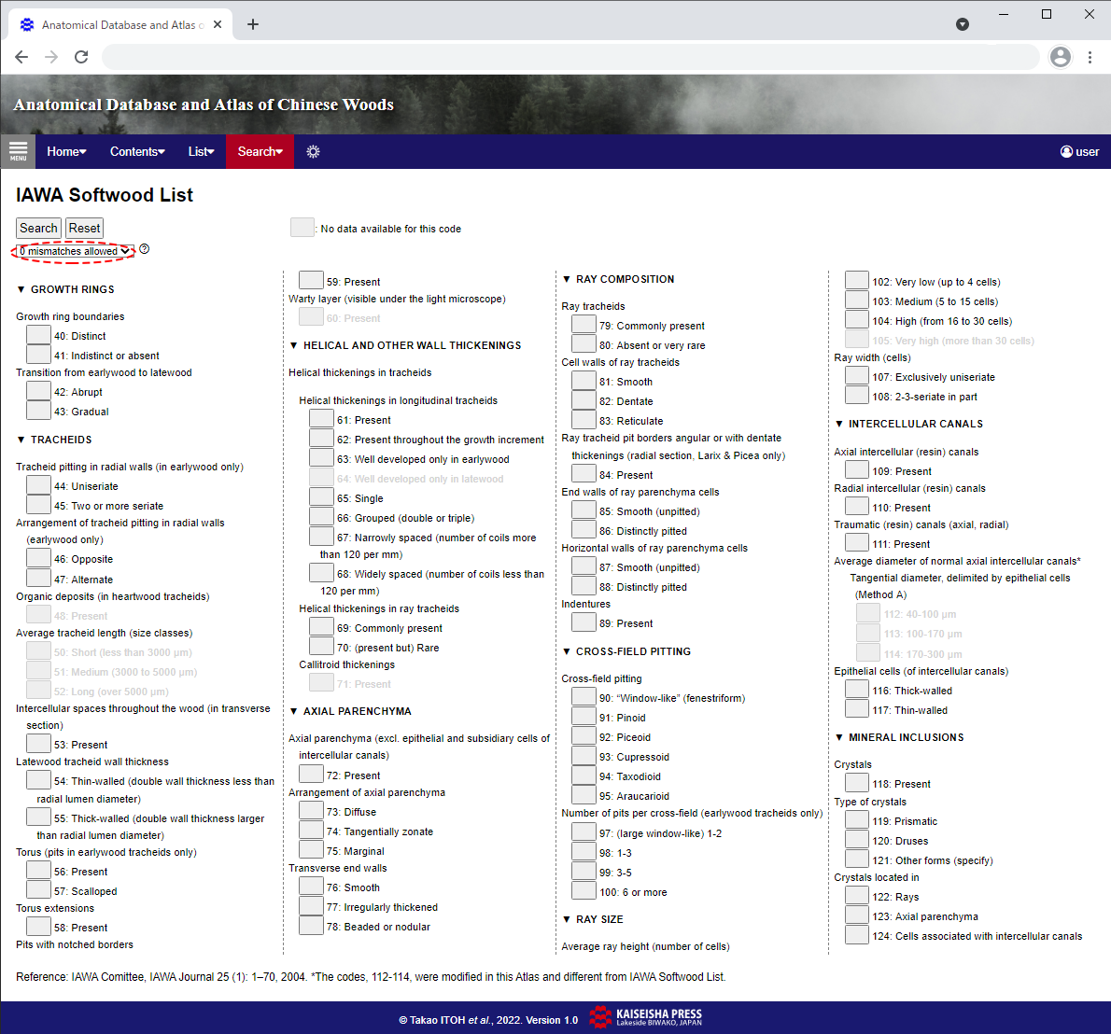
Task: Tick 122: Rays crystal location
Action: pos(857,895)
